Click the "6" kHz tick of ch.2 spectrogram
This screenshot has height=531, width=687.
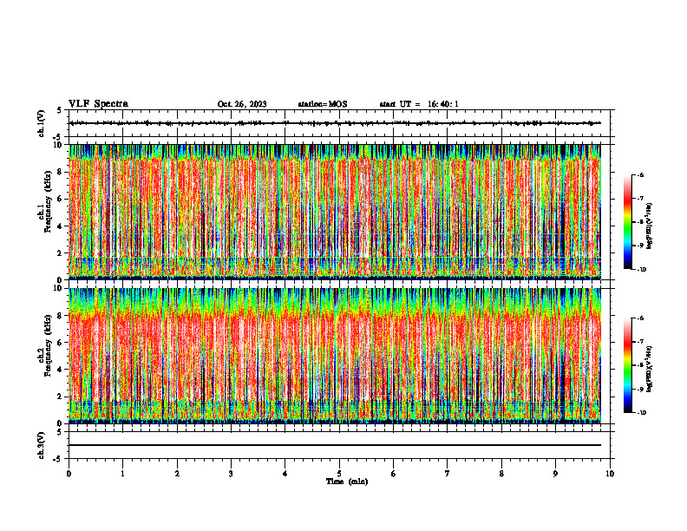pyautogui.click(x=61, y=343)
